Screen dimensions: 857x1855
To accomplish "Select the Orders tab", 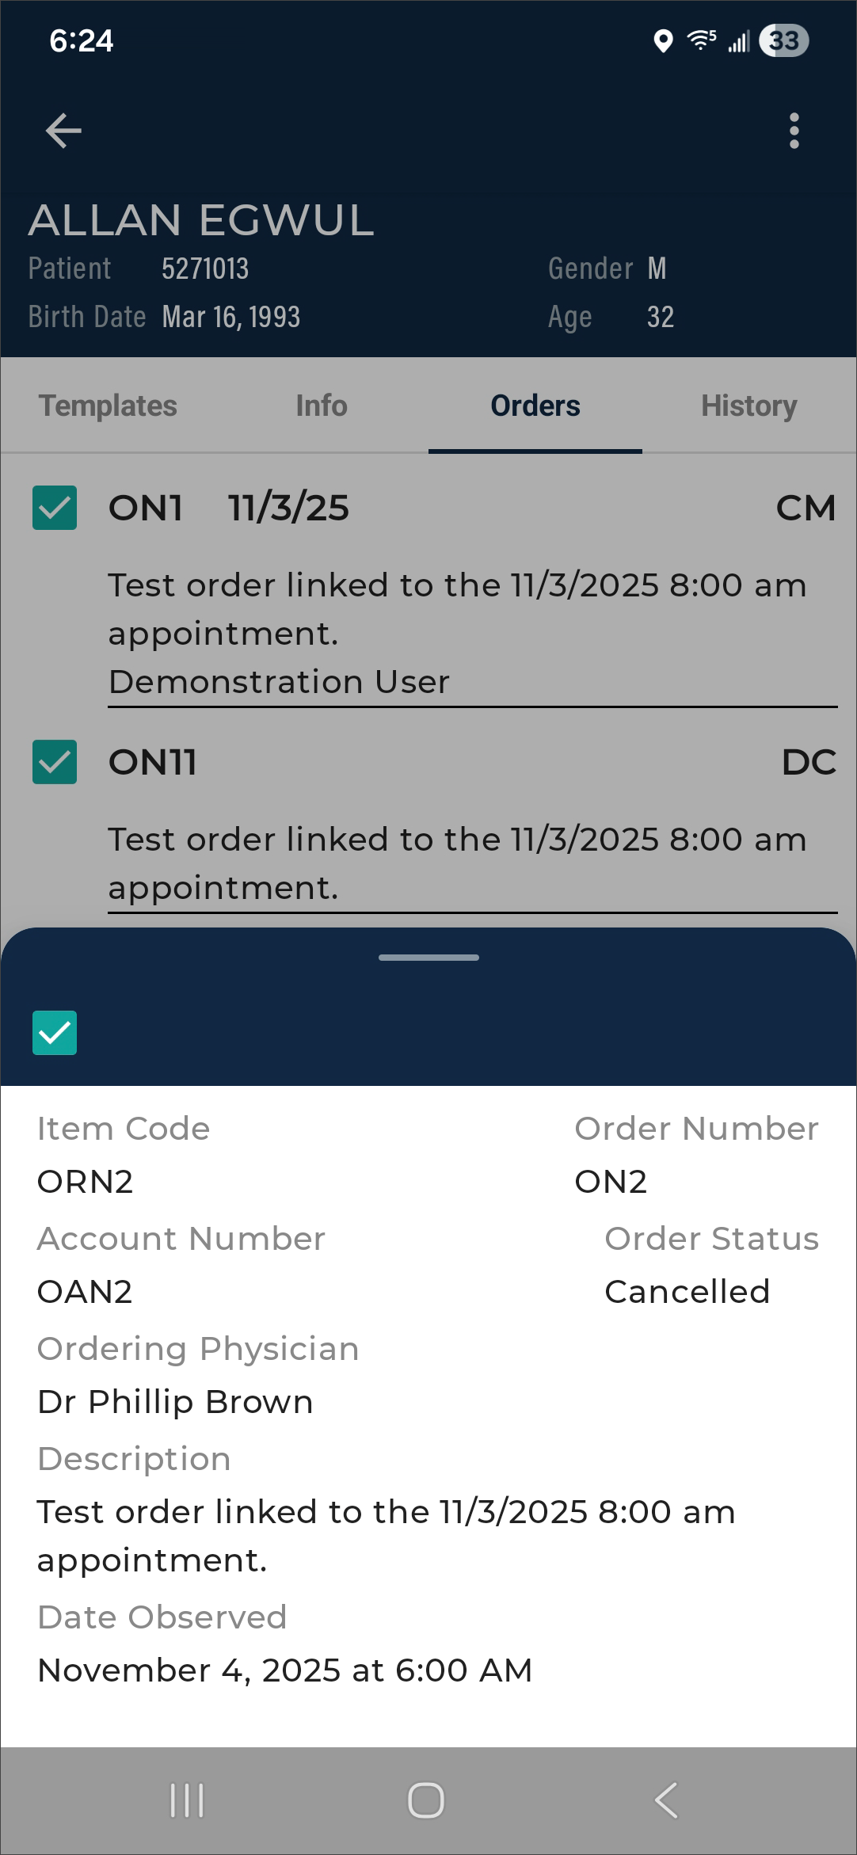I will (x=535, y=406).
